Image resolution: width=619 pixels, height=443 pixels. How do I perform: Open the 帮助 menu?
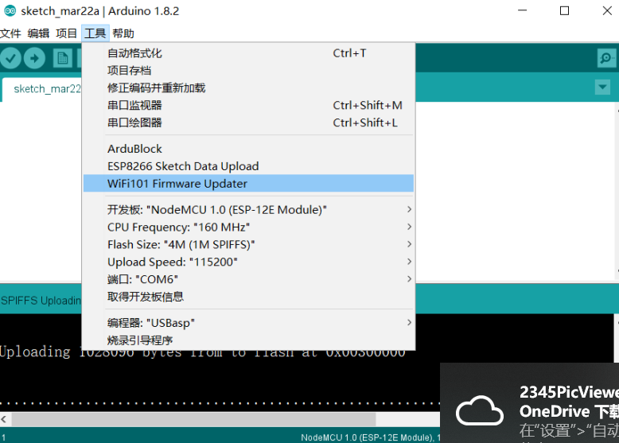point(123,33)
